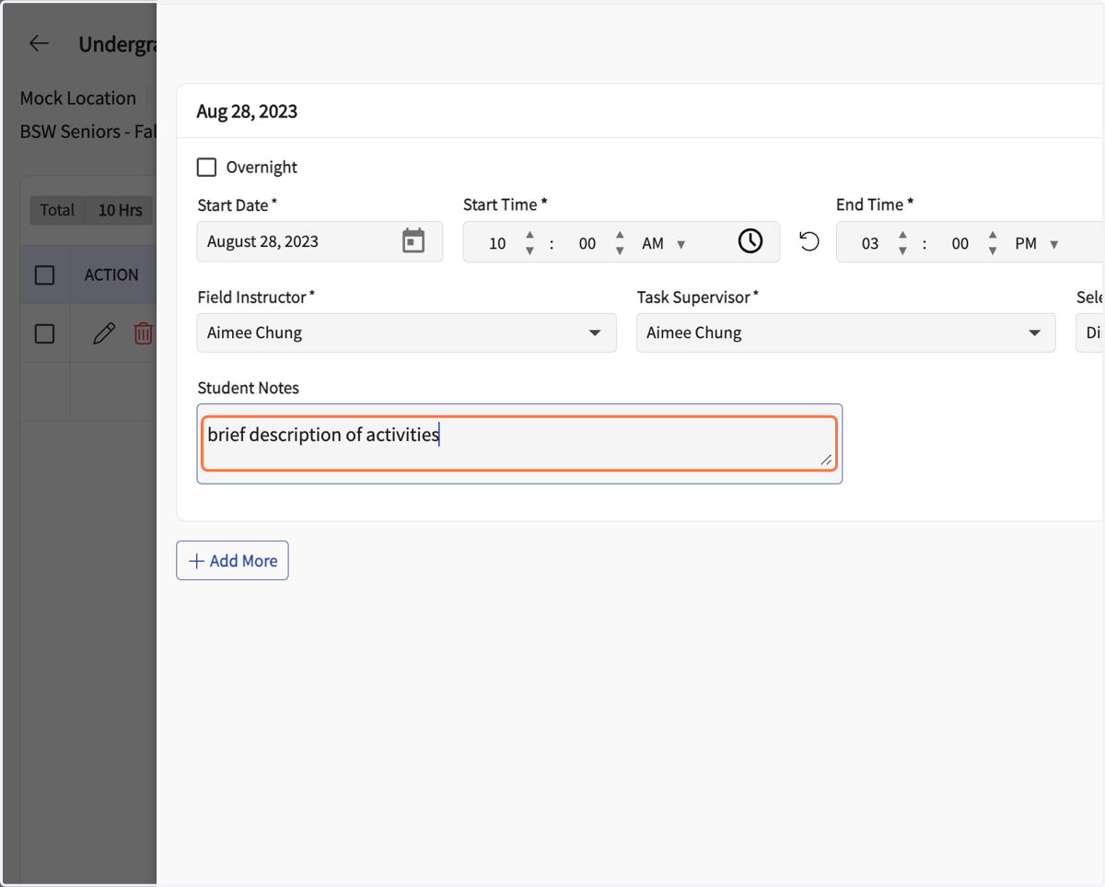1105x887 pixels.
Task: Increase Start Time minutes with up arrow
Action: 620,236
